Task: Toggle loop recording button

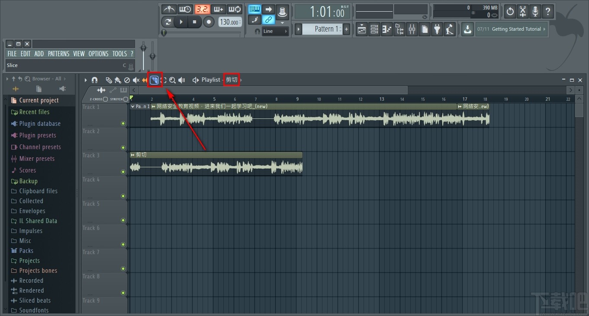Action: tap(235, 9)
